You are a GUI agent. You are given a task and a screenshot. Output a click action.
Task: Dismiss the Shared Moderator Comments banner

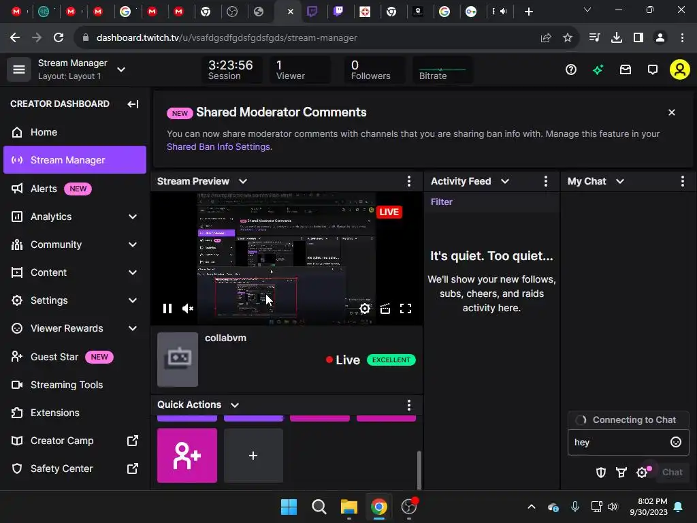click(672, 112)
